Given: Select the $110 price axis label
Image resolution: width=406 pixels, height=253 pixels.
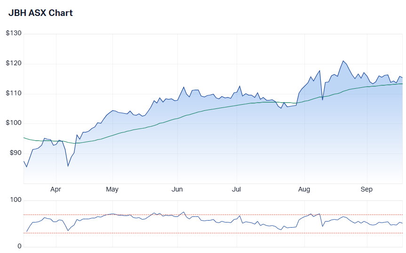Looking at the screenshot, I should 14,93.
